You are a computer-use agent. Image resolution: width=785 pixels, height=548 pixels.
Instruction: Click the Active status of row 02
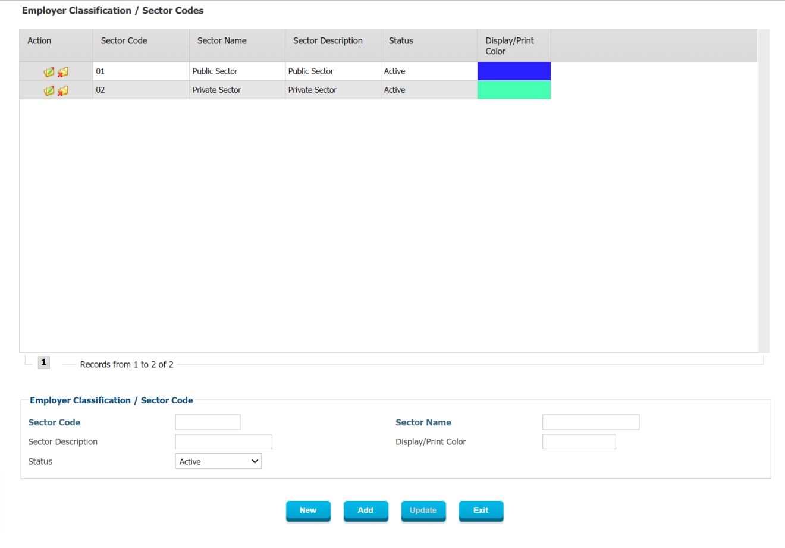coord(429,90)
